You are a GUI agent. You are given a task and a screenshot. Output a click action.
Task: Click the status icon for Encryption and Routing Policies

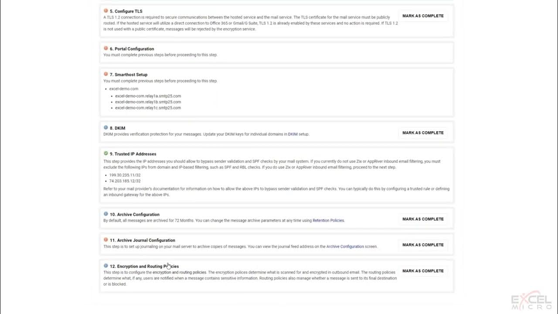click(x=106, y=266)
